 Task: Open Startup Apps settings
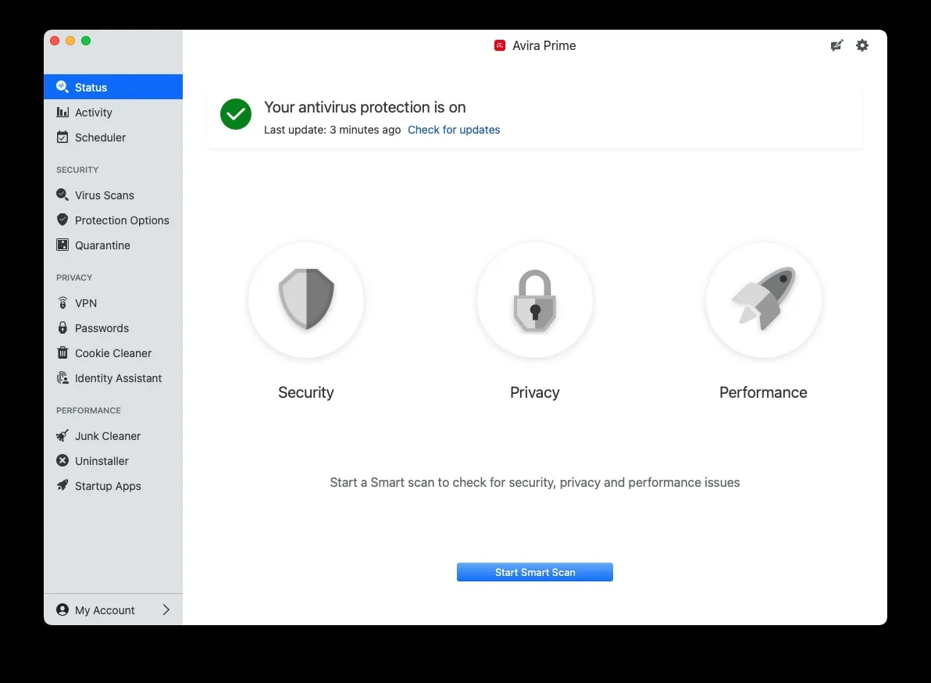click(107, 485)
